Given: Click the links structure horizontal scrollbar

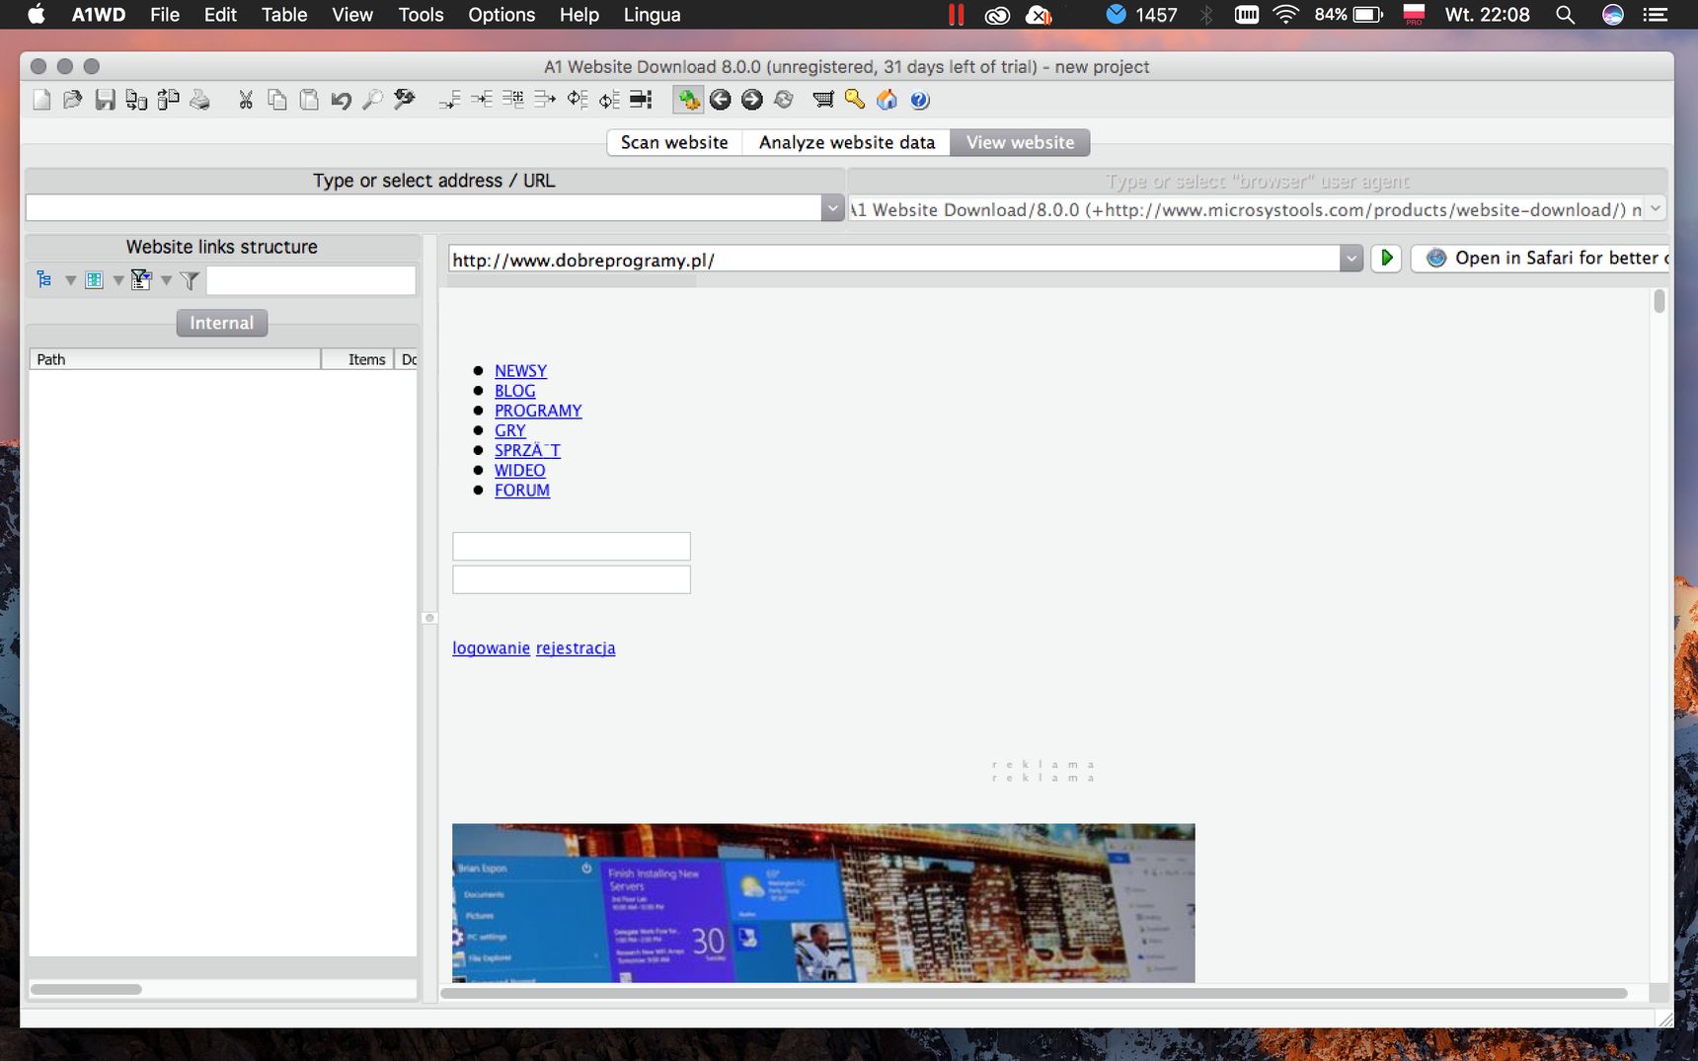Looking at the screenshot, I should click(86, 989).
